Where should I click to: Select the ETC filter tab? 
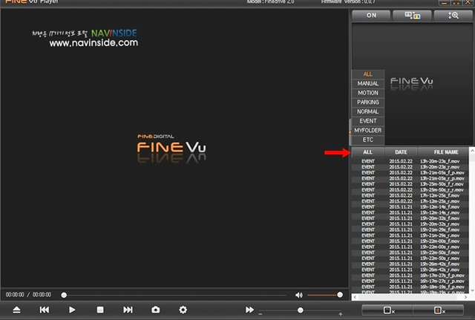click(368, 140)
